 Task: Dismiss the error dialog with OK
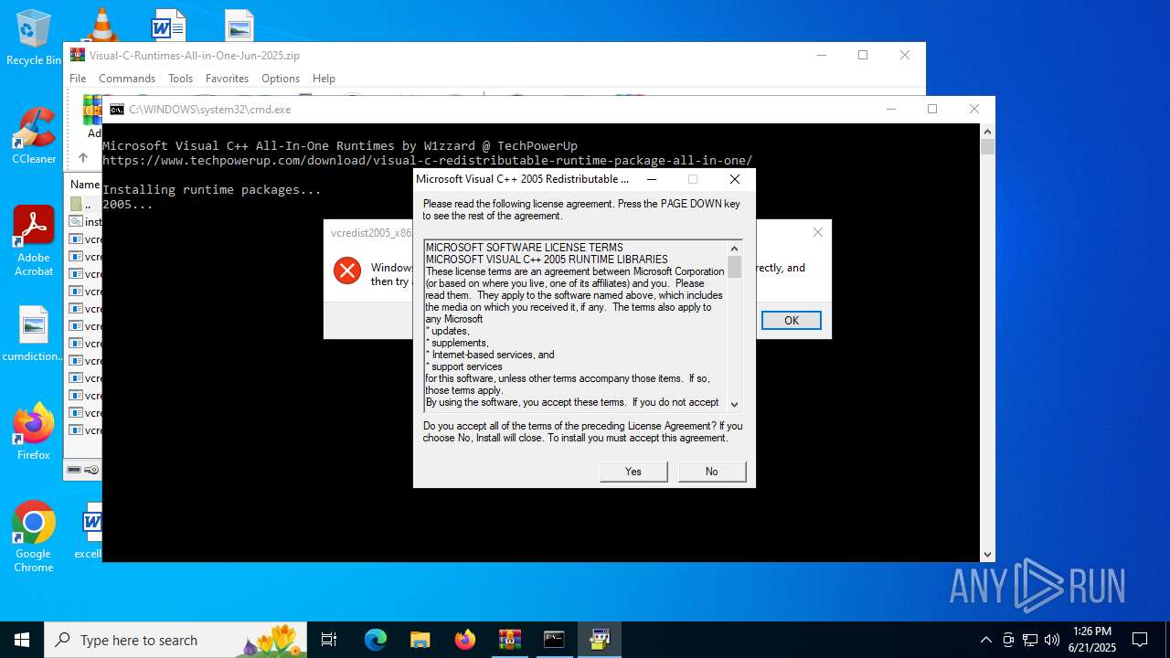coord(792,320)
